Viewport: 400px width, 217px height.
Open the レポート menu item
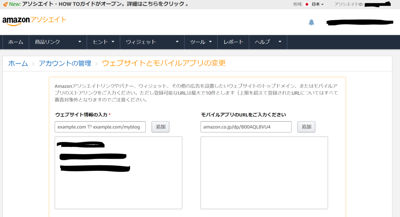pyautogui.click(x=233, y=42)
